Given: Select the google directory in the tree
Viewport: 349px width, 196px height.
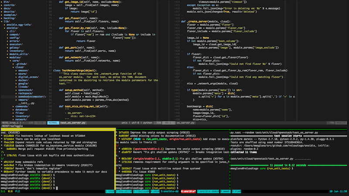Looking at the screenshot, I should (x=24, y=84).
